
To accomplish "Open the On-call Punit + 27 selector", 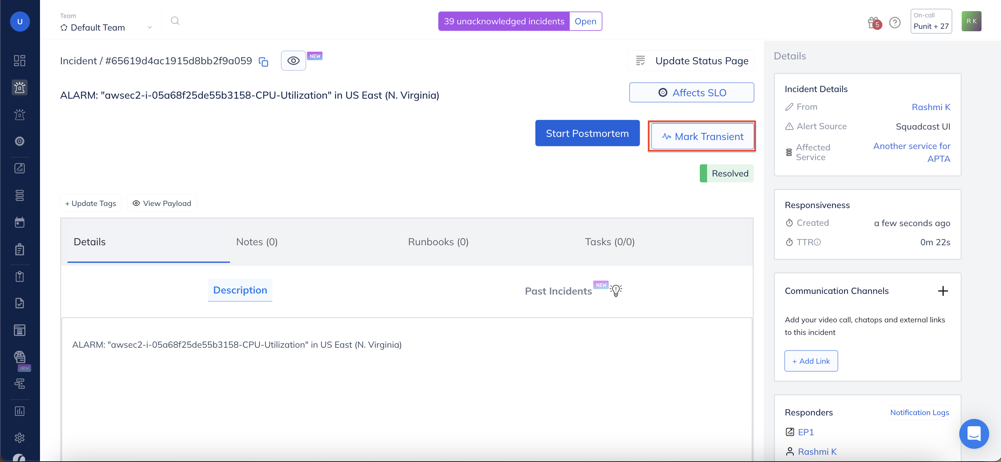I will pos(931,21).
